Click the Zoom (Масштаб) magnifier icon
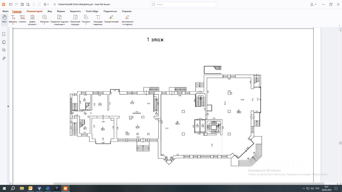This screenshot has height=192, width=342. click(44, 17)
